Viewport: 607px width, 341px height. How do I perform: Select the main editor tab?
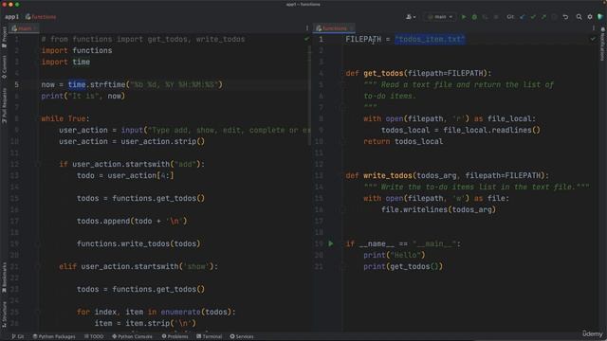click(x=24, y=28)
